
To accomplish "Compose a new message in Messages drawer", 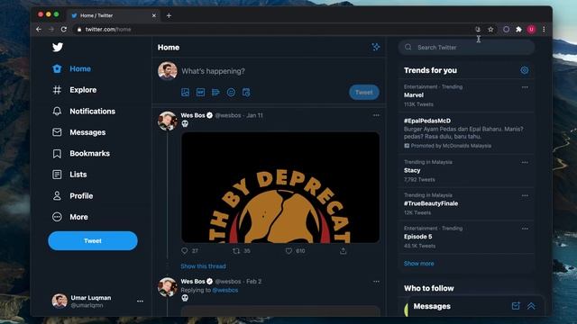I will pos(516,306).
